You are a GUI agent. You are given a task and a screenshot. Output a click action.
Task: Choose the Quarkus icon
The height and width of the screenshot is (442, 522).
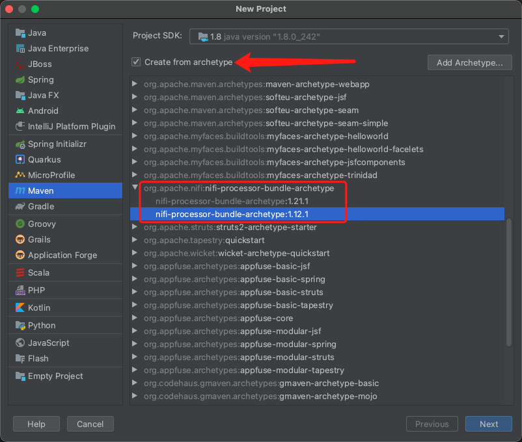coord(20,160)
